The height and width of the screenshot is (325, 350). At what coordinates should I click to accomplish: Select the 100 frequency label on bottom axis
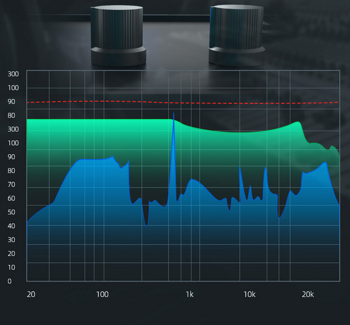[102, 294]
